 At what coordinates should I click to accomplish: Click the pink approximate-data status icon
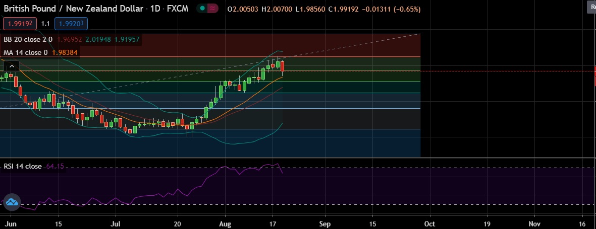pos(213,9)
